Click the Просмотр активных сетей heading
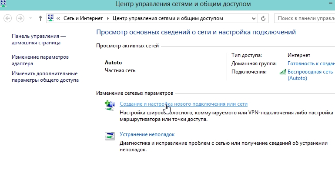Screen dimensions: 335x170 (x=127, y=46)
